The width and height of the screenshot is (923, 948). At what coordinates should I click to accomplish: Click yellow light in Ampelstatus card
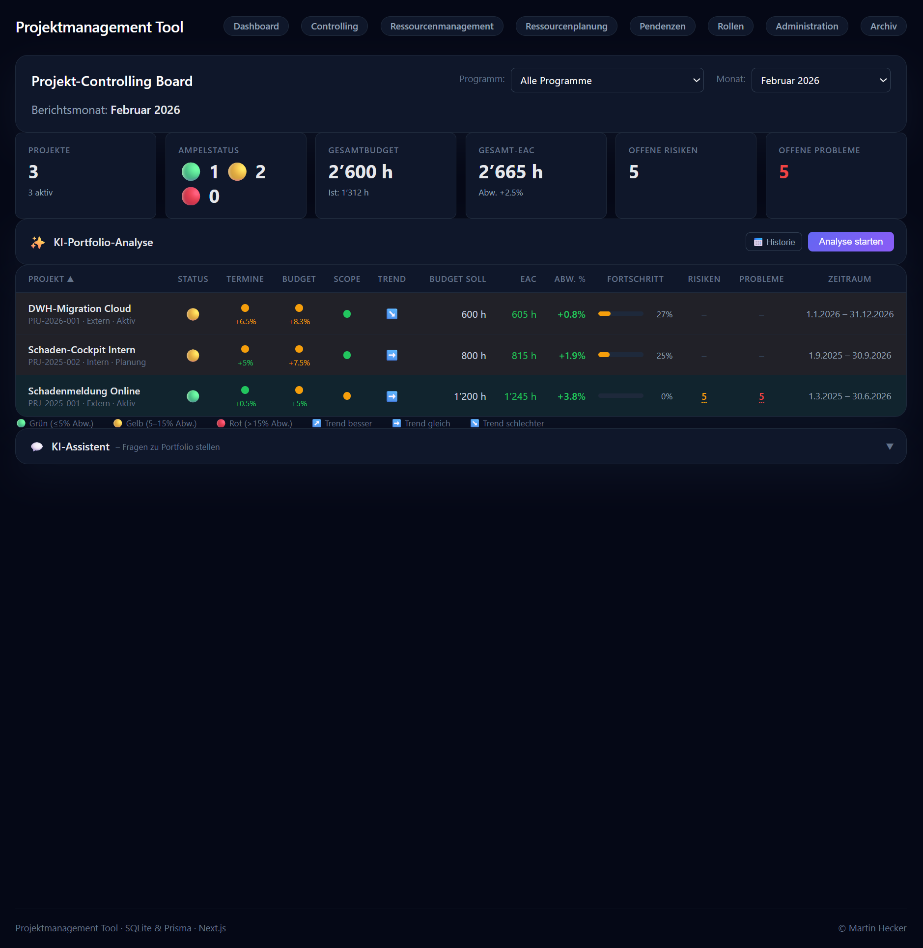[x=237, y=172]
